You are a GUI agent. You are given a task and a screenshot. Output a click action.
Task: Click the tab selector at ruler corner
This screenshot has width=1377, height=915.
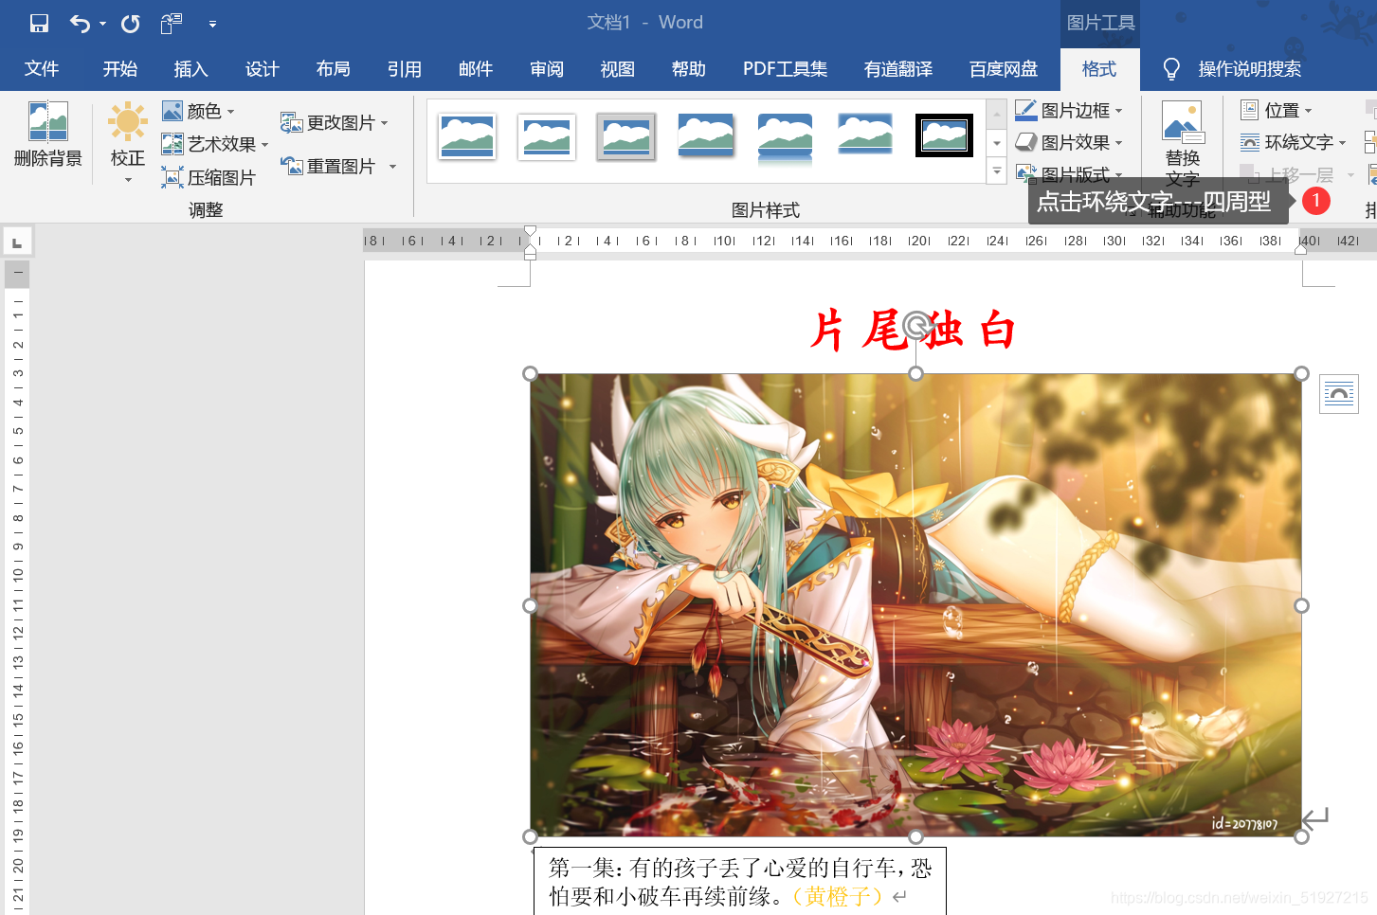coord(17,242)
